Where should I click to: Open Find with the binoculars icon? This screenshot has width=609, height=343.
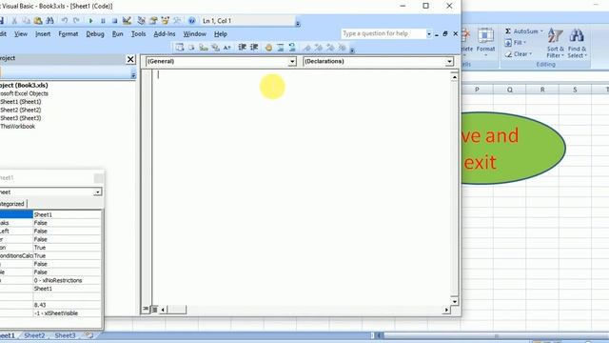pyautogui.click(x=49, y=21)
